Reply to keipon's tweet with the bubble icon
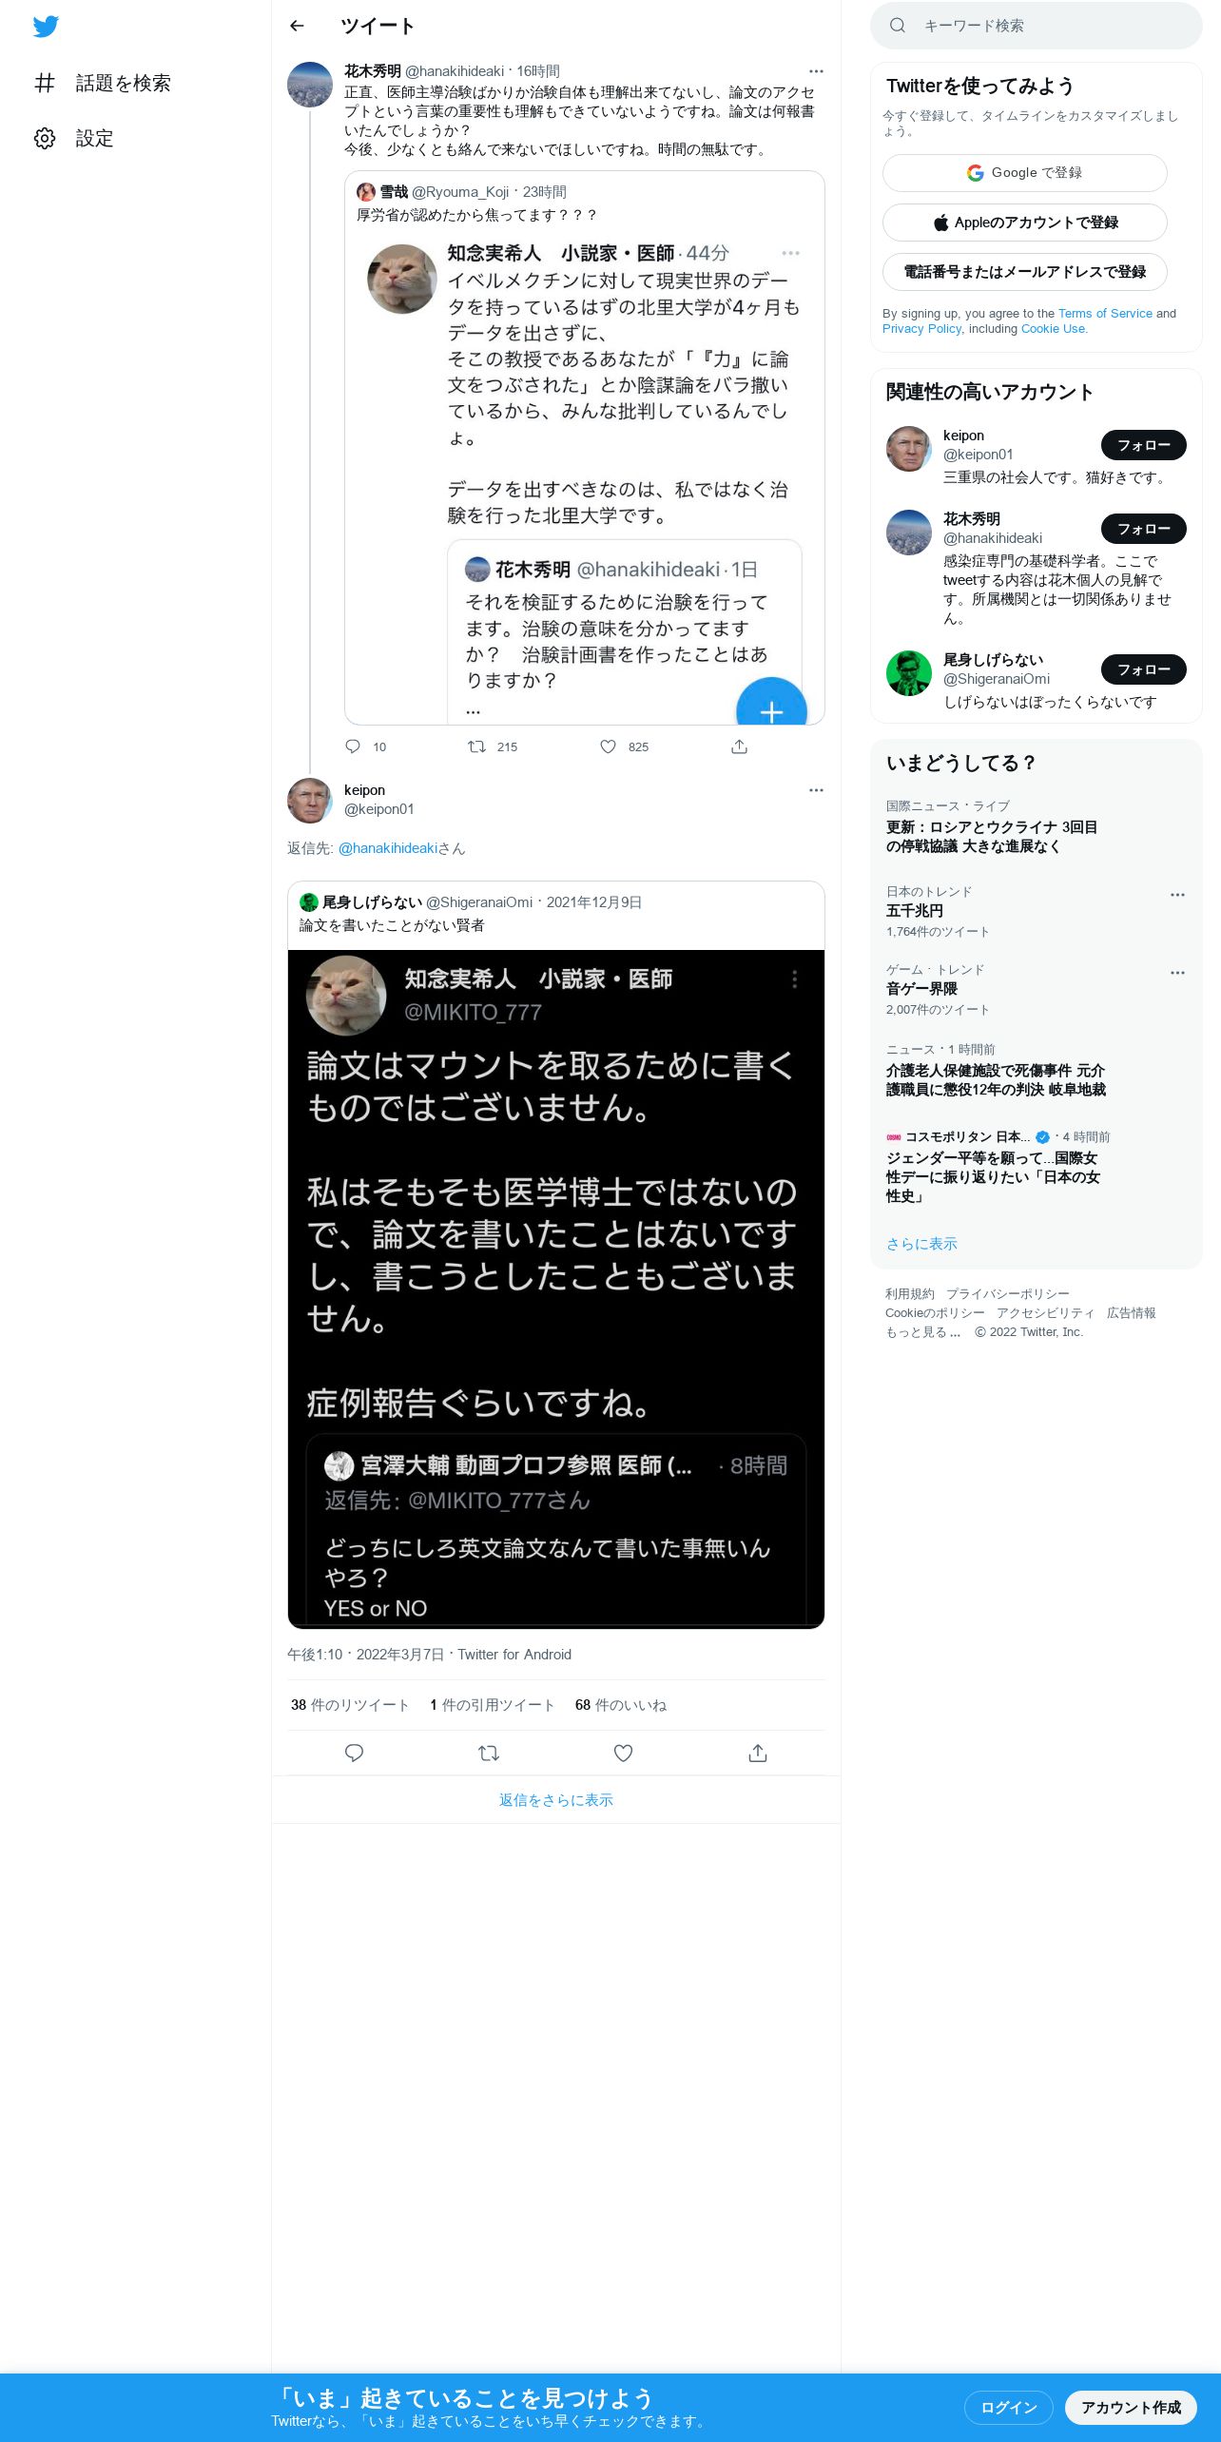 click(354, 1753)
